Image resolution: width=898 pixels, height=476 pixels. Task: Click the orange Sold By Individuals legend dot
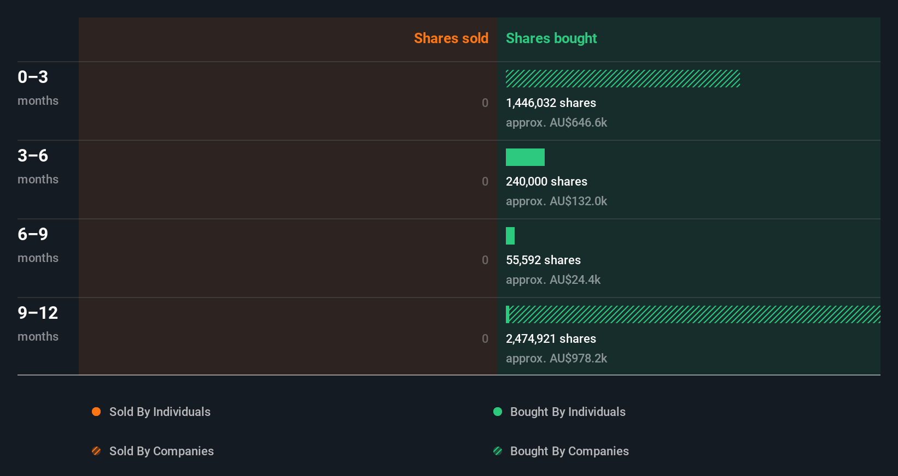[96, 412]
